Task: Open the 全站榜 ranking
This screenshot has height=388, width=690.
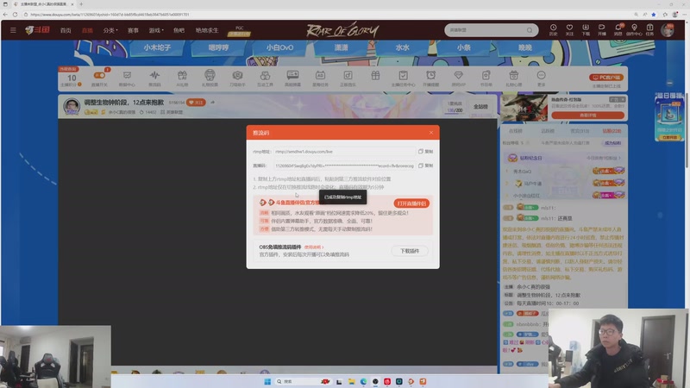Action: [x=480, y=106]
